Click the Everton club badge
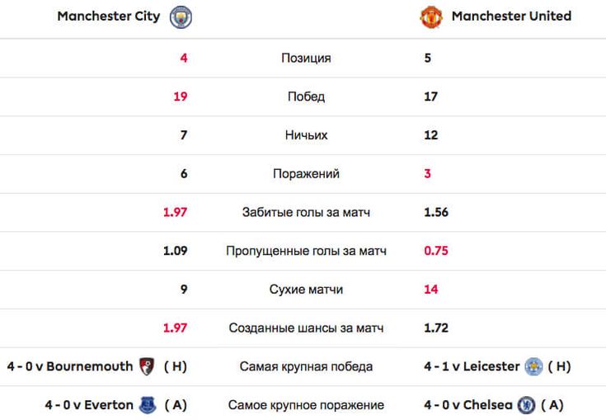606x420 pixels. tap(148, 405)
